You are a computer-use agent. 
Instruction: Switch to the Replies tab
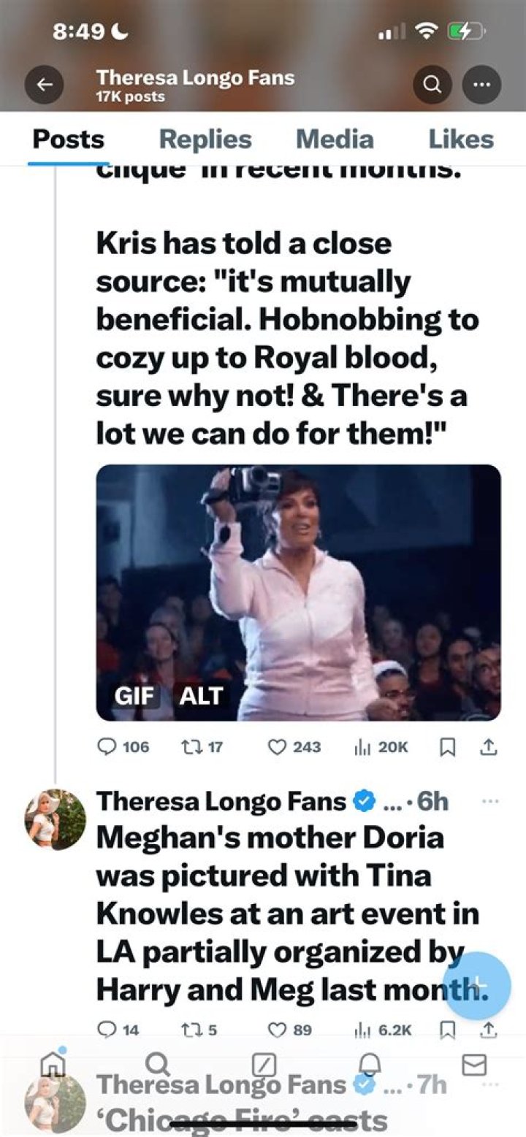pos(205,139)
